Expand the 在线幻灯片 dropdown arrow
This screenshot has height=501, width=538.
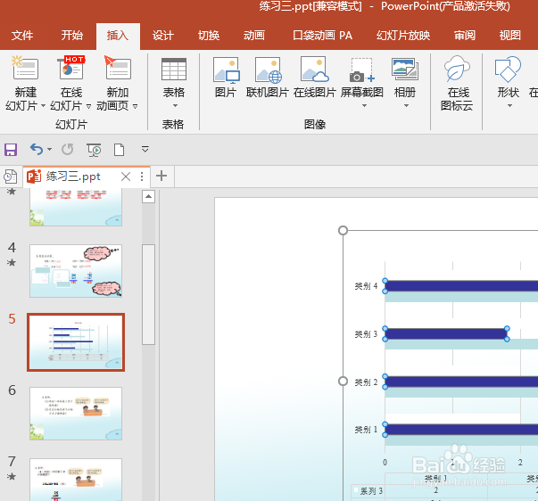(88, 106)
